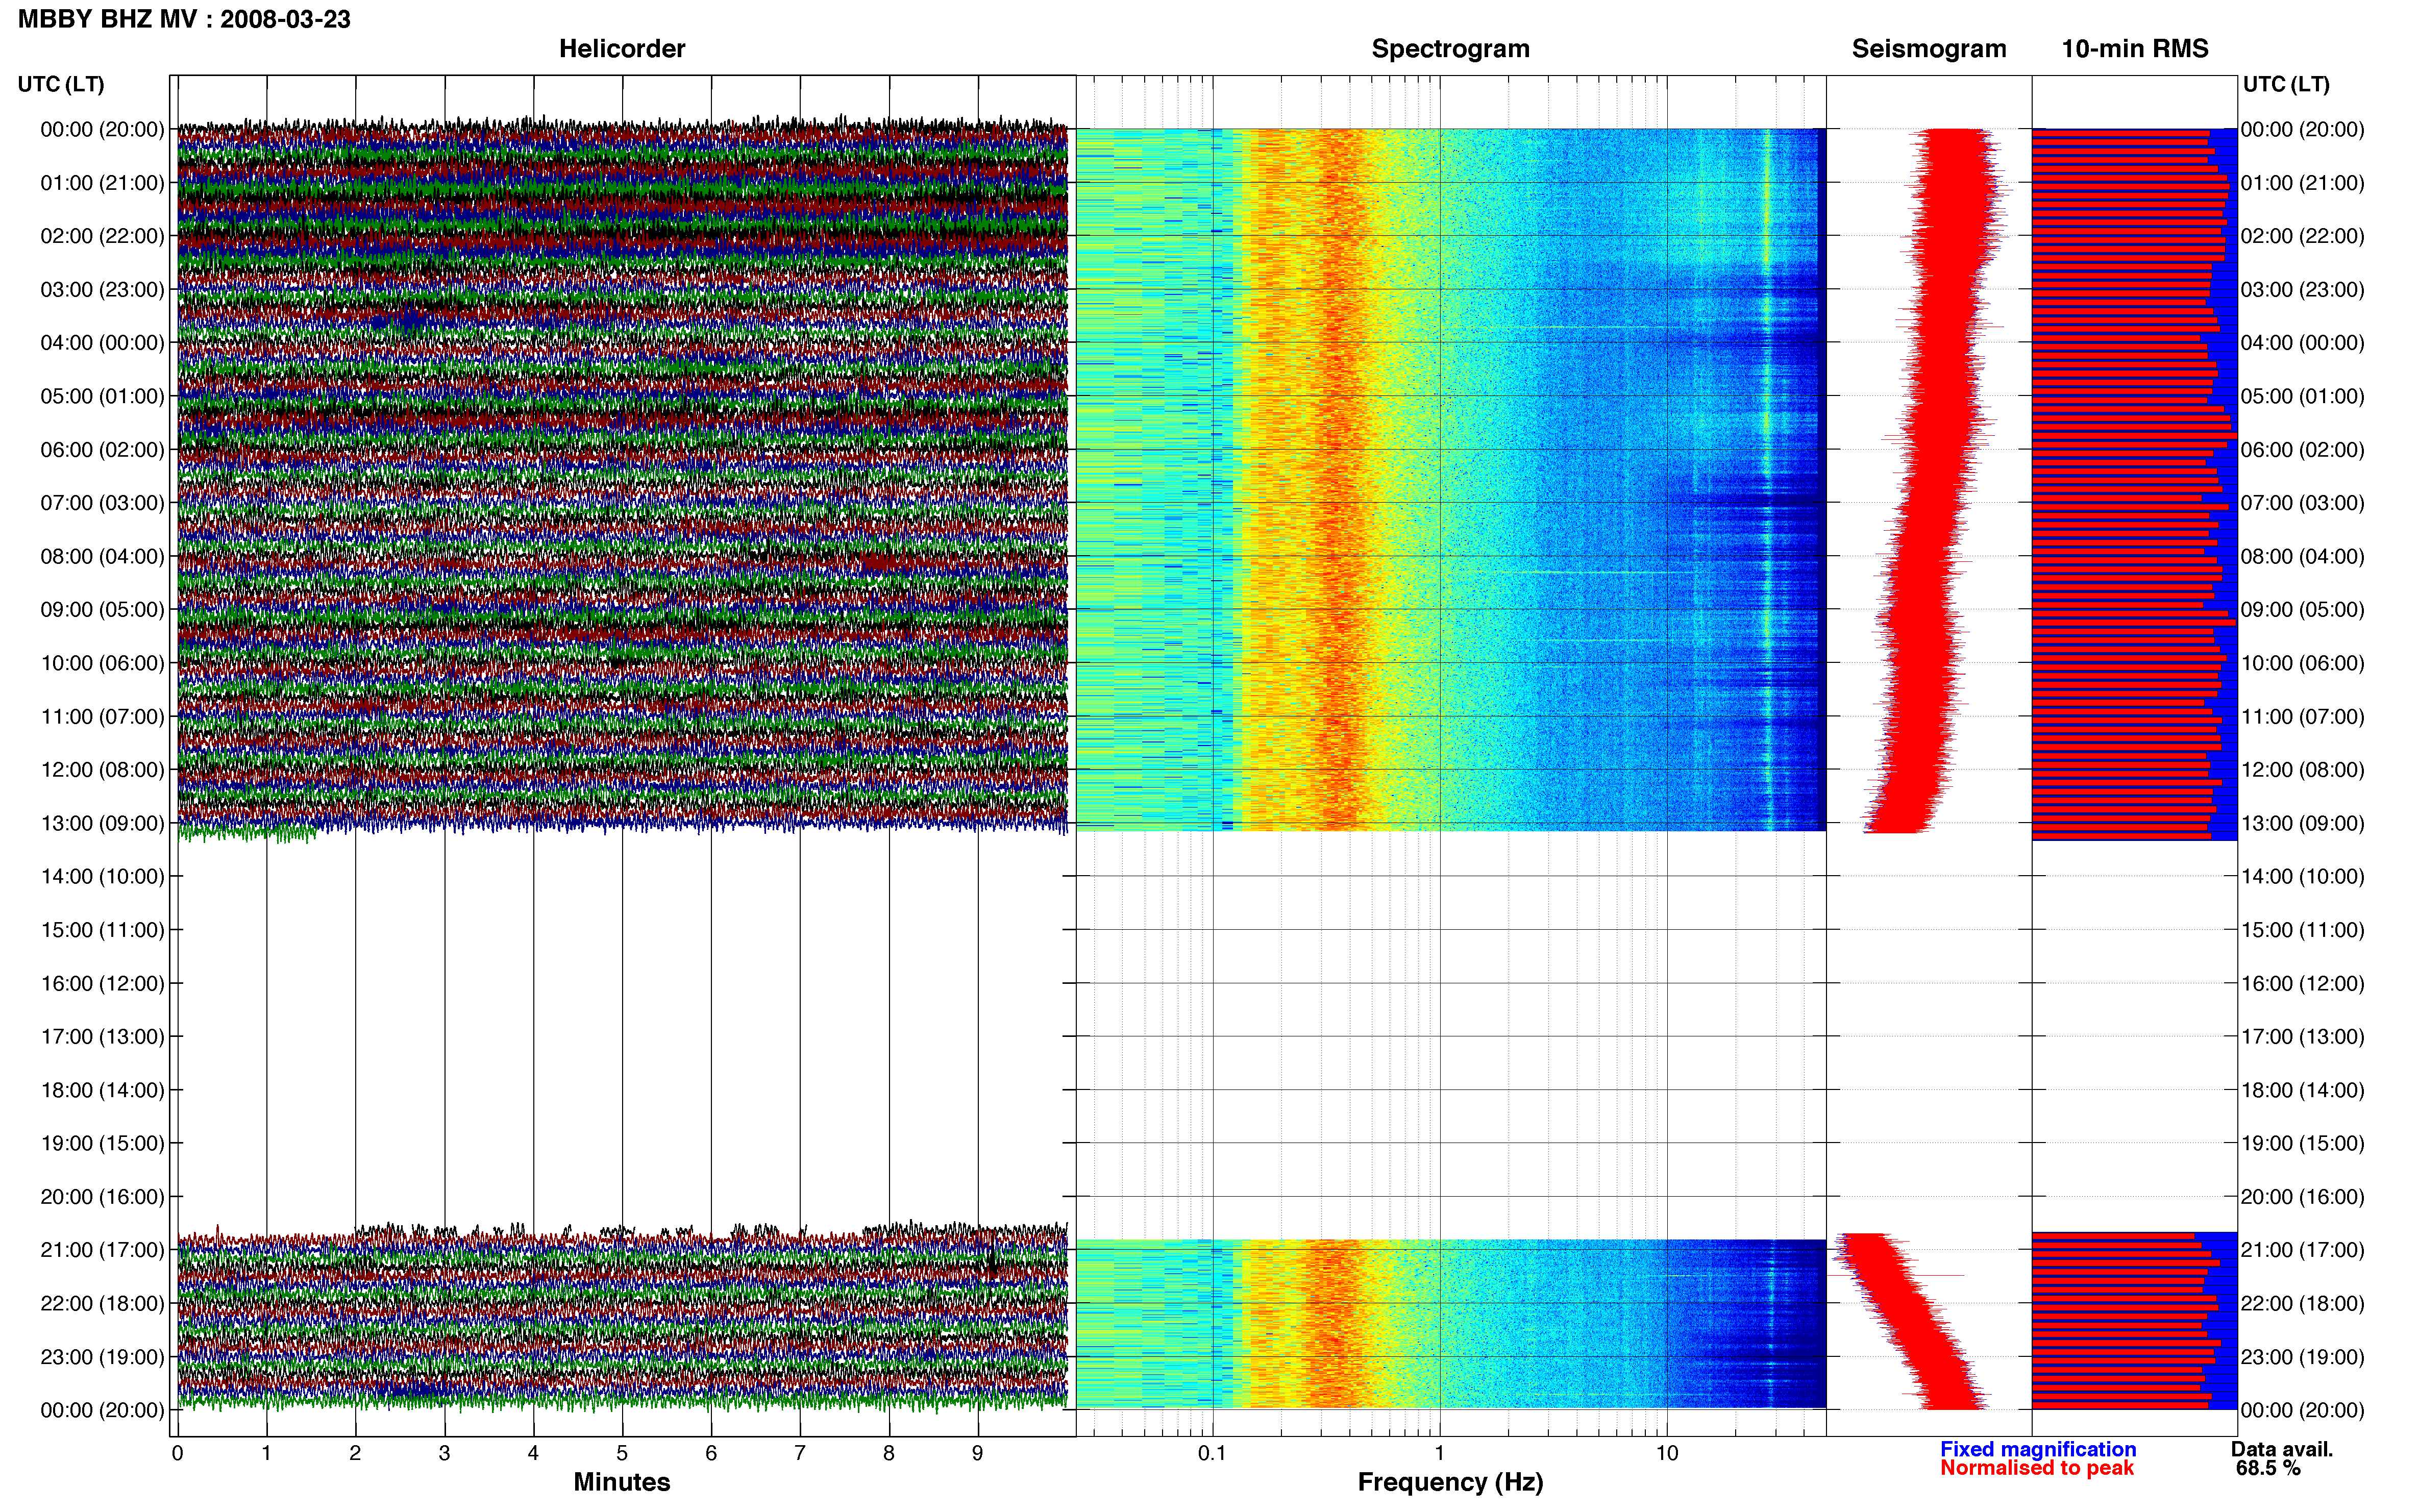Click right time label '21:00 (17:00)'
Screen dimensions: 2419x1512
coord(2303,1250)
